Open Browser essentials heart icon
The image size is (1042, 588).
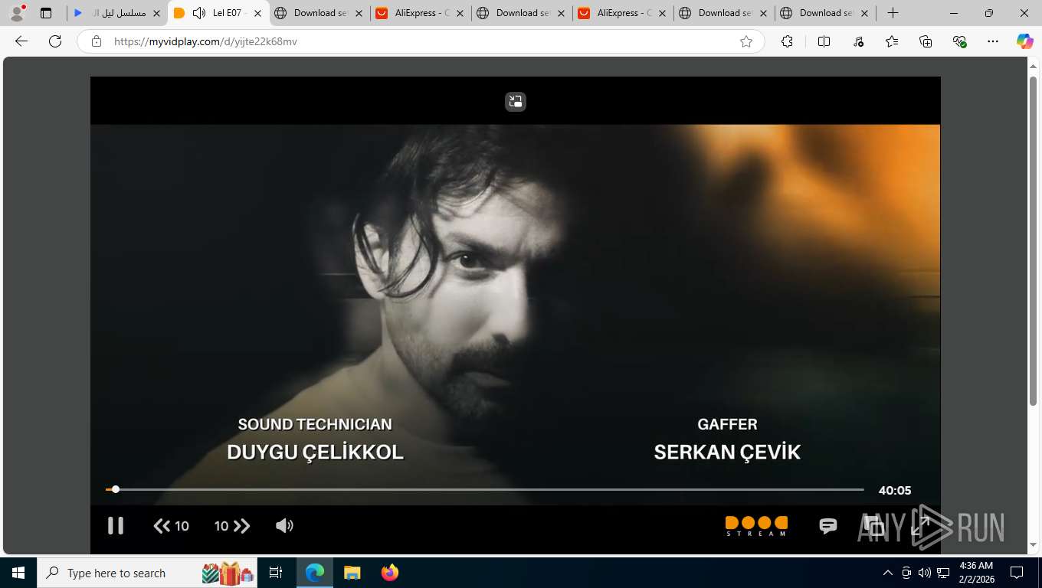point(959,41)
